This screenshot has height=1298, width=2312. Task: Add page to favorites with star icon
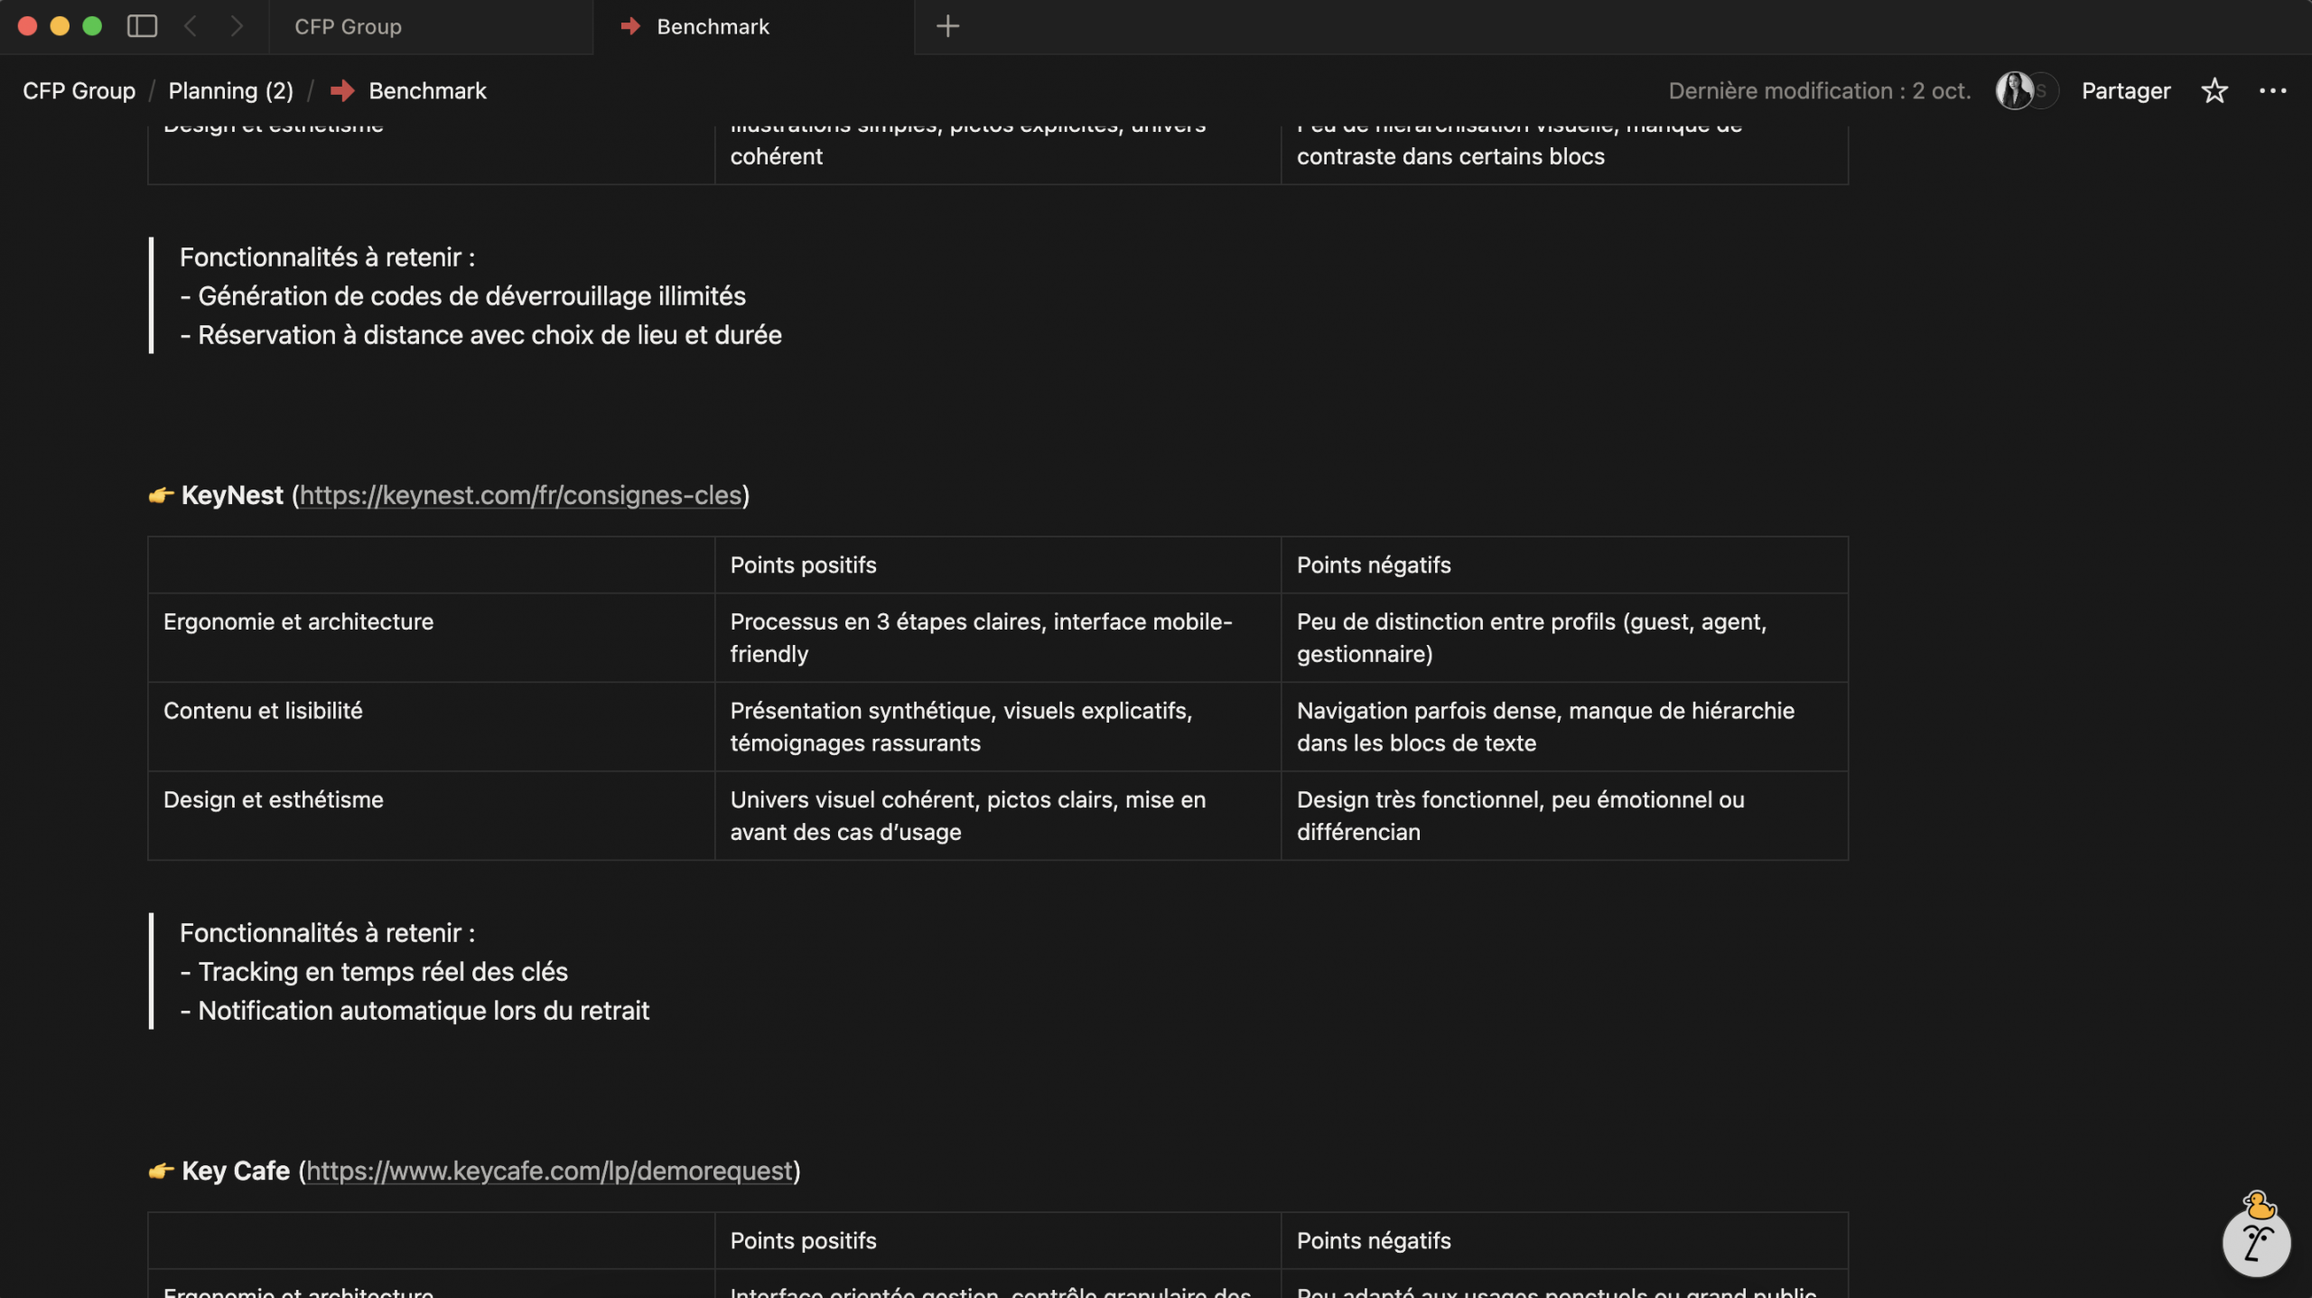(x=2214, y=91)
